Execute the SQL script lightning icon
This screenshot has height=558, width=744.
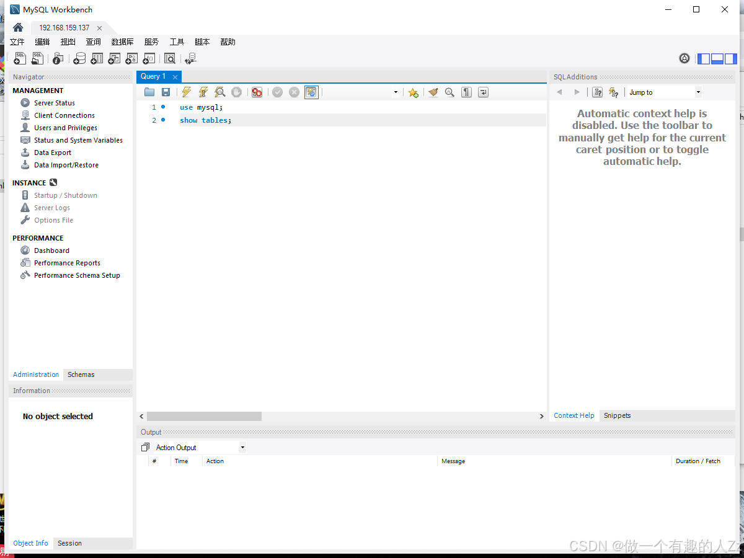click(x=186, y=92)
